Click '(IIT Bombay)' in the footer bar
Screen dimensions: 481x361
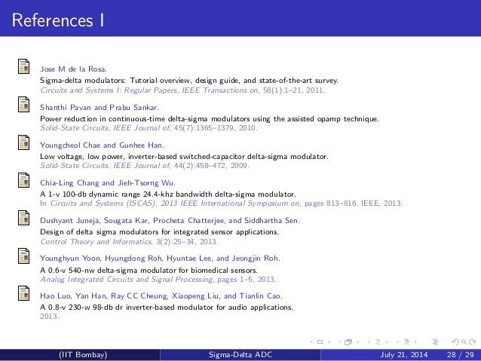[83, 355]
